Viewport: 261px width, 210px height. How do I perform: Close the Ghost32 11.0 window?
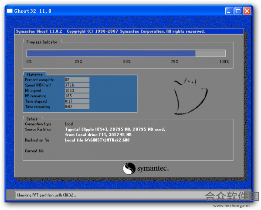coord(247,11)
